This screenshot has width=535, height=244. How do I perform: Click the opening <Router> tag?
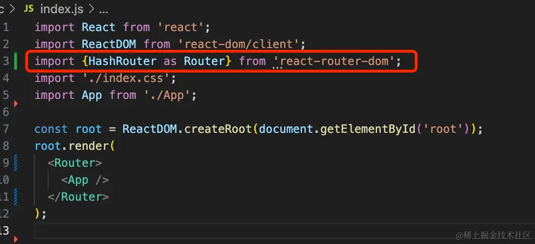point(75,163)
